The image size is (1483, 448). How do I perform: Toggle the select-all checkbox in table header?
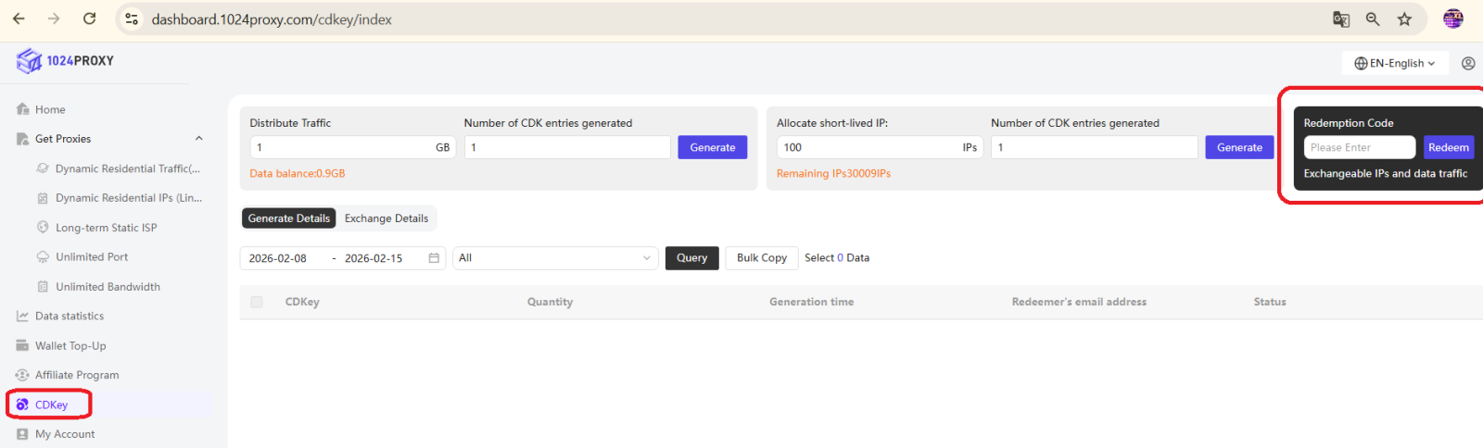[257, 302]
